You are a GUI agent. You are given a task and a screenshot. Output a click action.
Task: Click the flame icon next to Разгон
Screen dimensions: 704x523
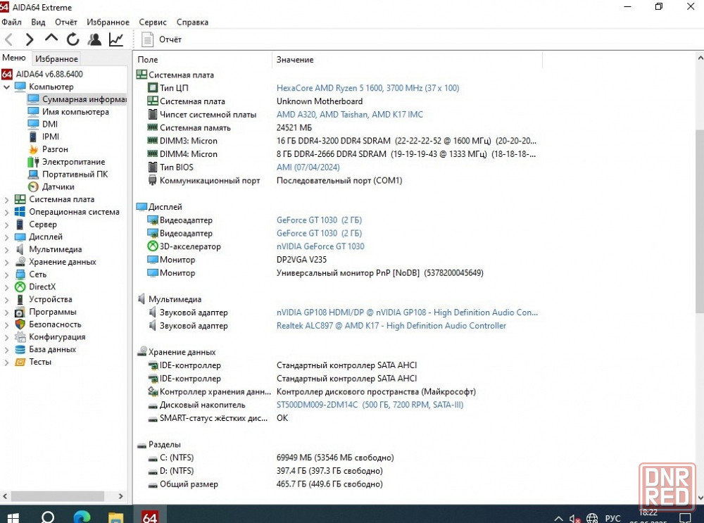(x=33, y=149)
